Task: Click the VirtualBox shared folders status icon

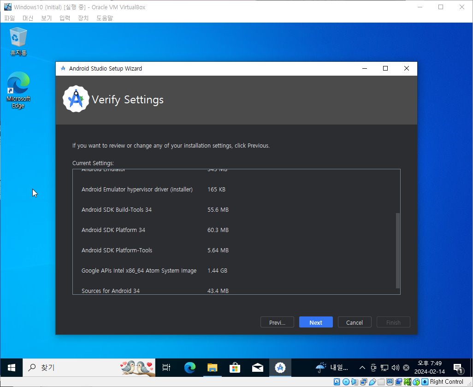Action: tap(381, 381)
